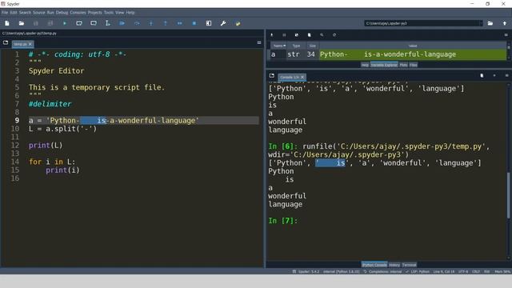The image size is (512, 288).
Task: Switch to the Files pane tab
Action: tap(413, 65)
